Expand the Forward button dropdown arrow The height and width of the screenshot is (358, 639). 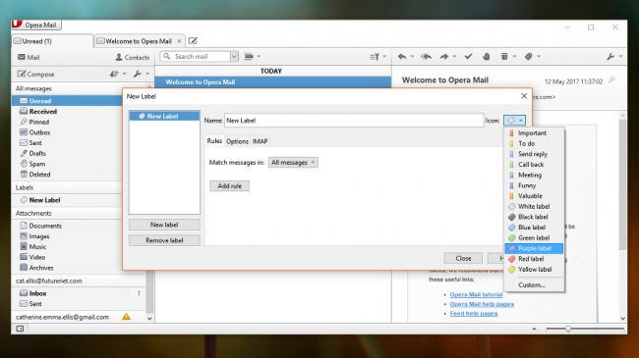[x=454, y=57]
